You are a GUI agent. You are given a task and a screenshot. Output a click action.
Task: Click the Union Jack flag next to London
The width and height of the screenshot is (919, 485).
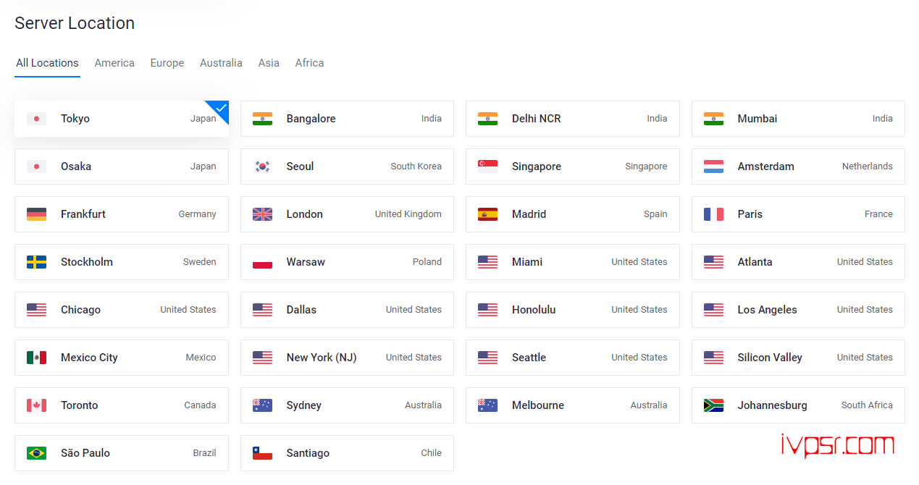(x=262, y=214)
